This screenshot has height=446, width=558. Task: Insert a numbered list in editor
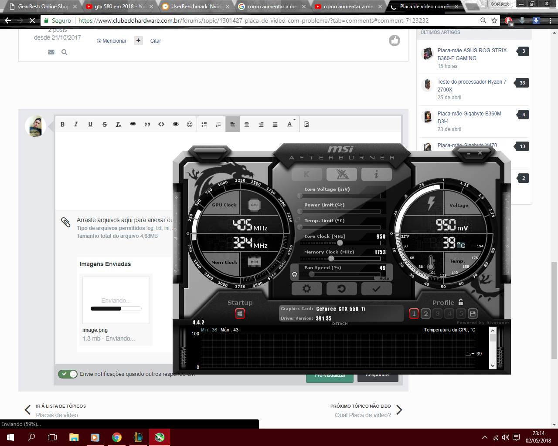218,125
